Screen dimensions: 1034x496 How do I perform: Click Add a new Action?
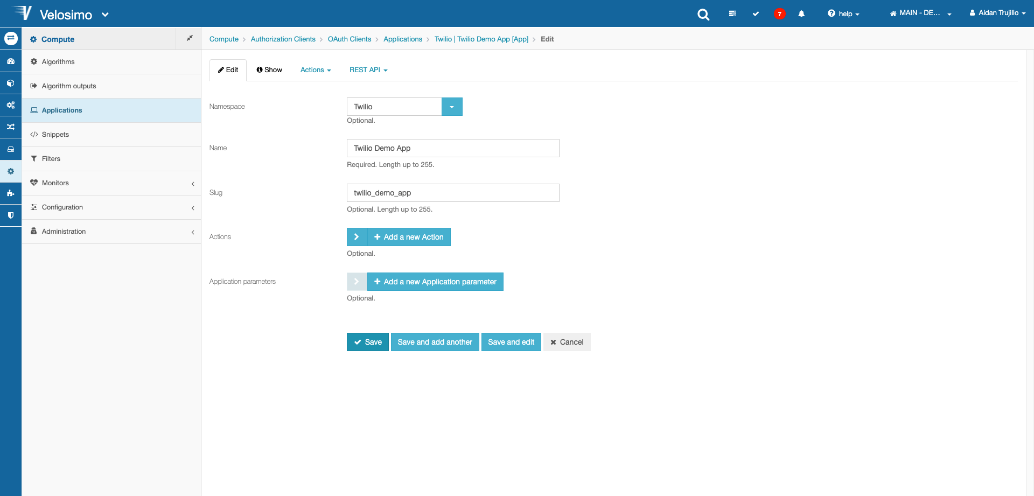409,237
